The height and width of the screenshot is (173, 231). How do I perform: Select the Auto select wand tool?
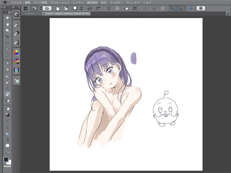pos(7,49)
